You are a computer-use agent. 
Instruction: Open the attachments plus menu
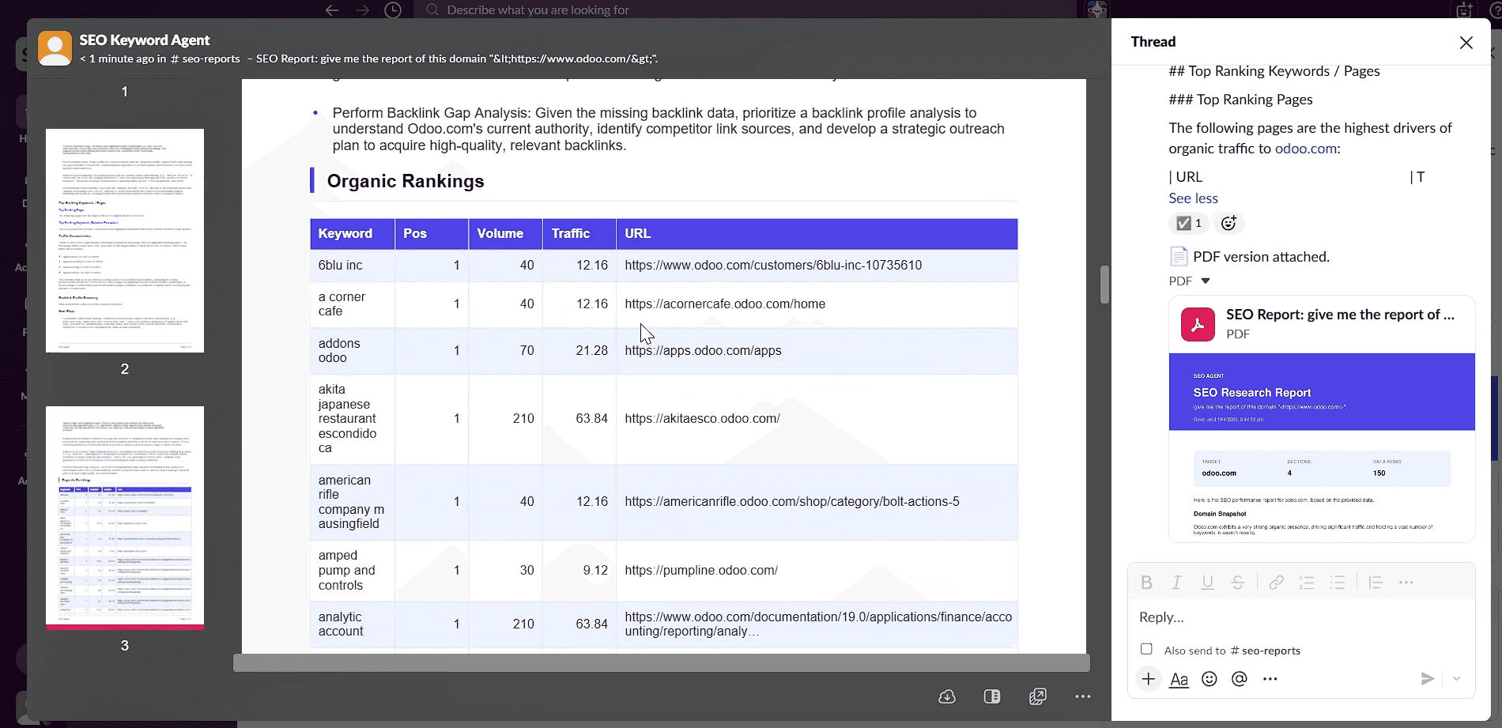1149,679
